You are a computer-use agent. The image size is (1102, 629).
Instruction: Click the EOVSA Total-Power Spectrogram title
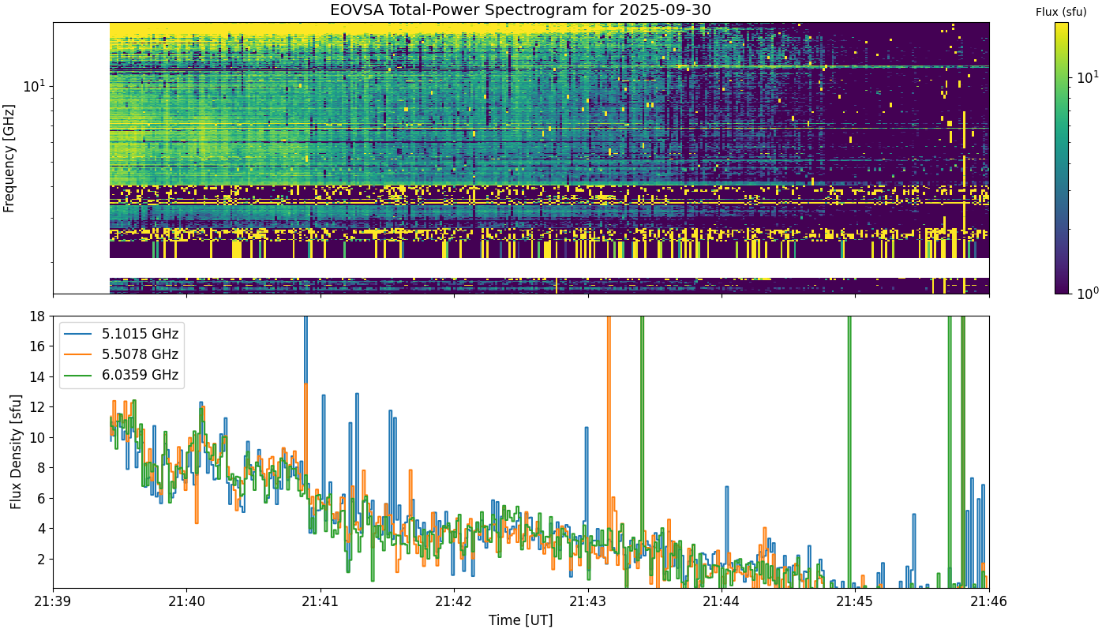click(521, 9)
